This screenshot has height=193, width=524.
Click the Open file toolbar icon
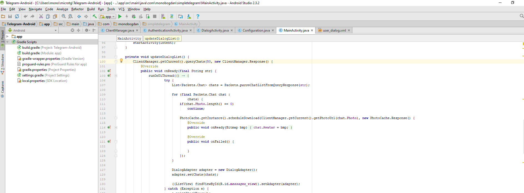[x=3, y=17]
